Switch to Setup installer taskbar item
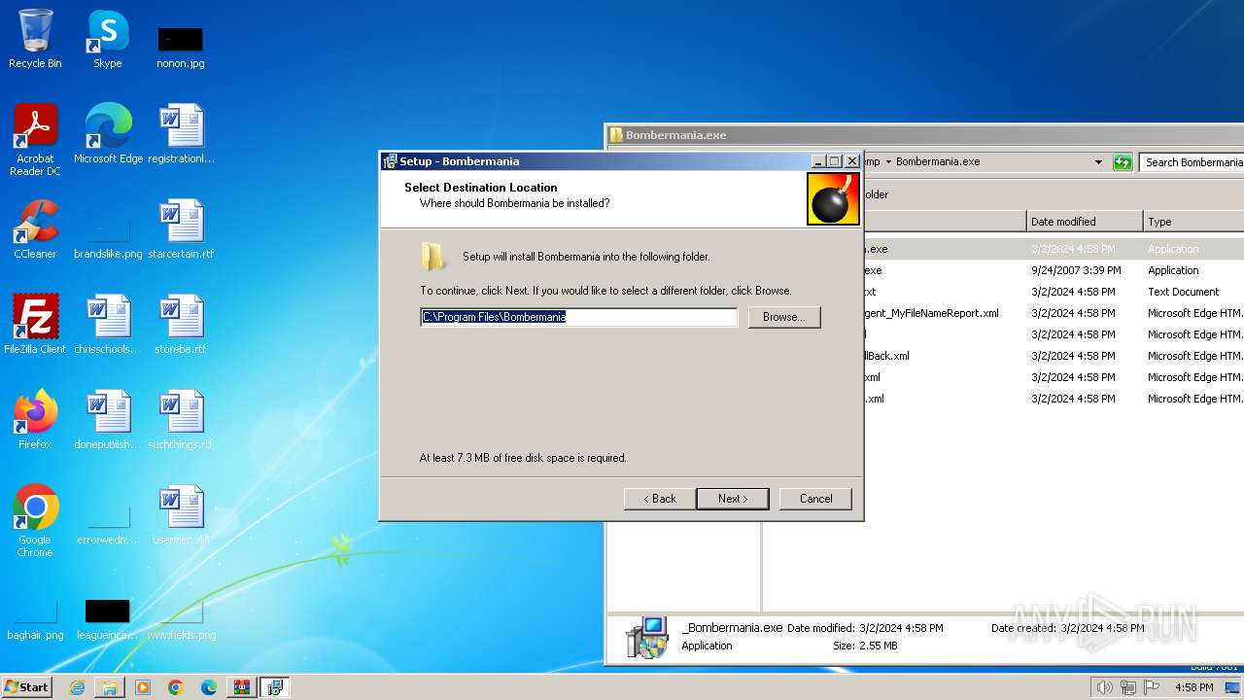Screen dimensions: 1244x700 pos(275,687)
